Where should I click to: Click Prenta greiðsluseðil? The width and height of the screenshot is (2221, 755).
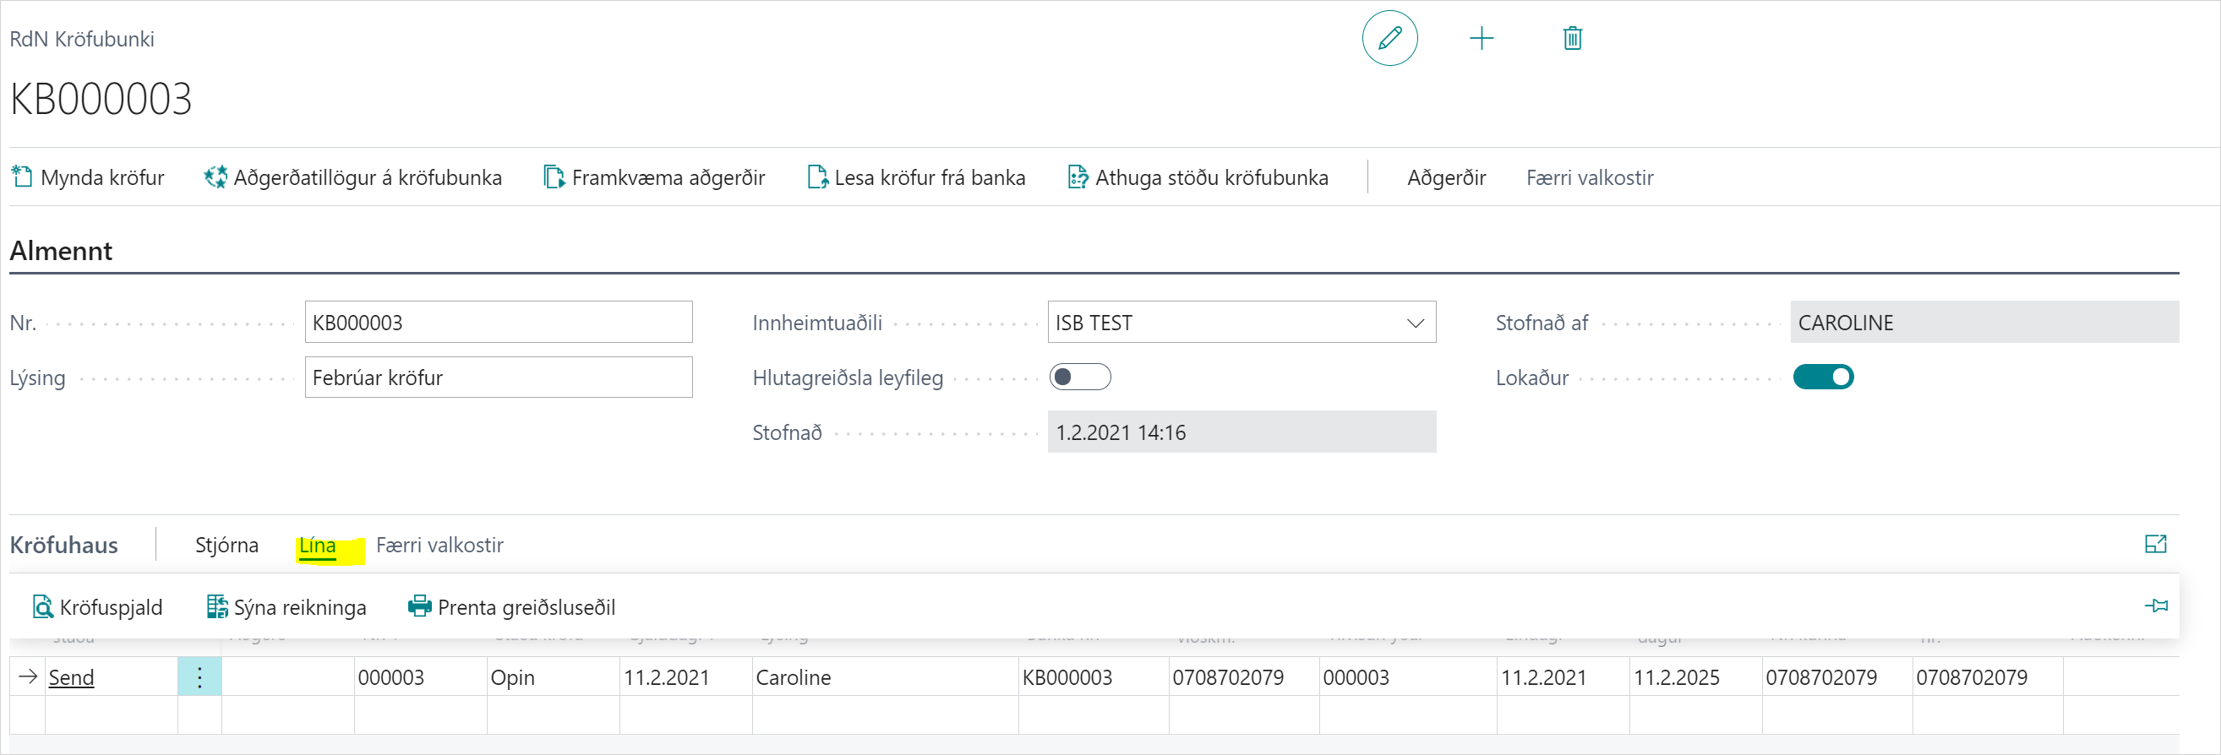click(511, 607)
